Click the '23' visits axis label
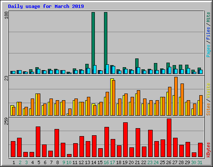The height and width of the screenshot is (167, 213). tap(6, 78)
